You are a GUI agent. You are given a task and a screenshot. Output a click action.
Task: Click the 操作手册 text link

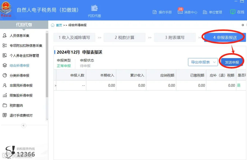tap(165, 12)
